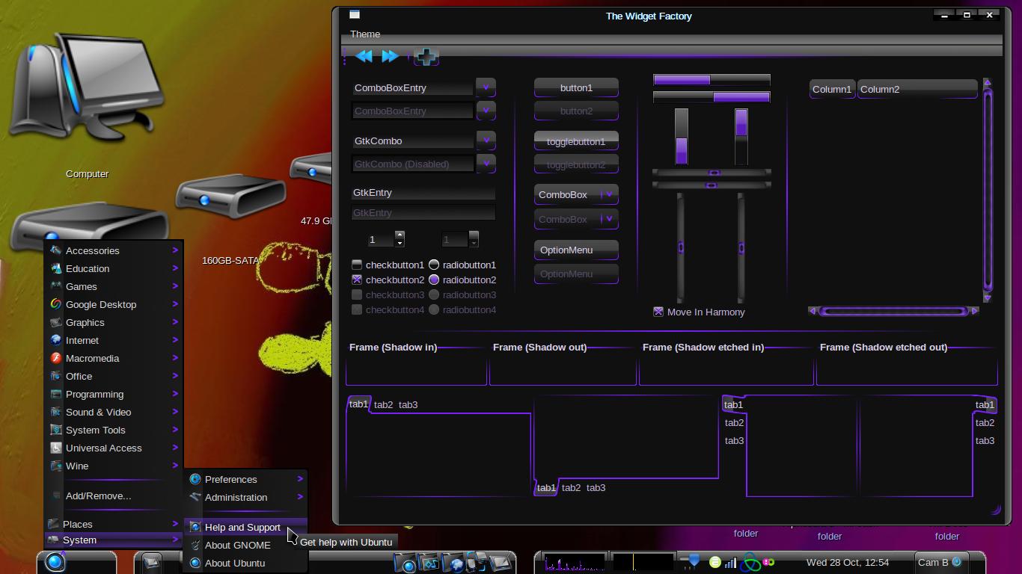Click the tree view horizontal scrollbar
The height and width of the screenshot is (574, 1022).
[x=893, y=311]
